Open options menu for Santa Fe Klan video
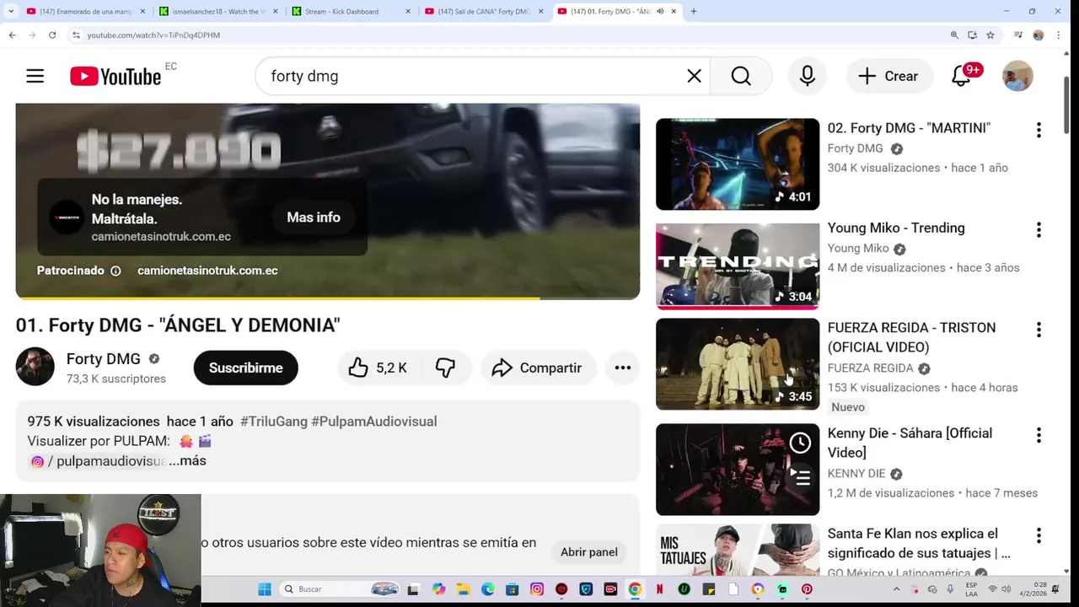The width and height of the screenshot is (1079, 607). pyautogui.click(x=1039, y=535)
